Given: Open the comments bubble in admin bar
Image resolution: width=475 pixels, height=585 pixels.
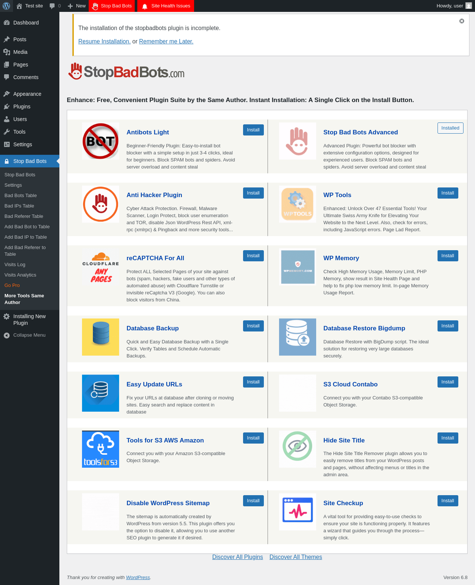Looking at the screenshot, I should 52,6.
